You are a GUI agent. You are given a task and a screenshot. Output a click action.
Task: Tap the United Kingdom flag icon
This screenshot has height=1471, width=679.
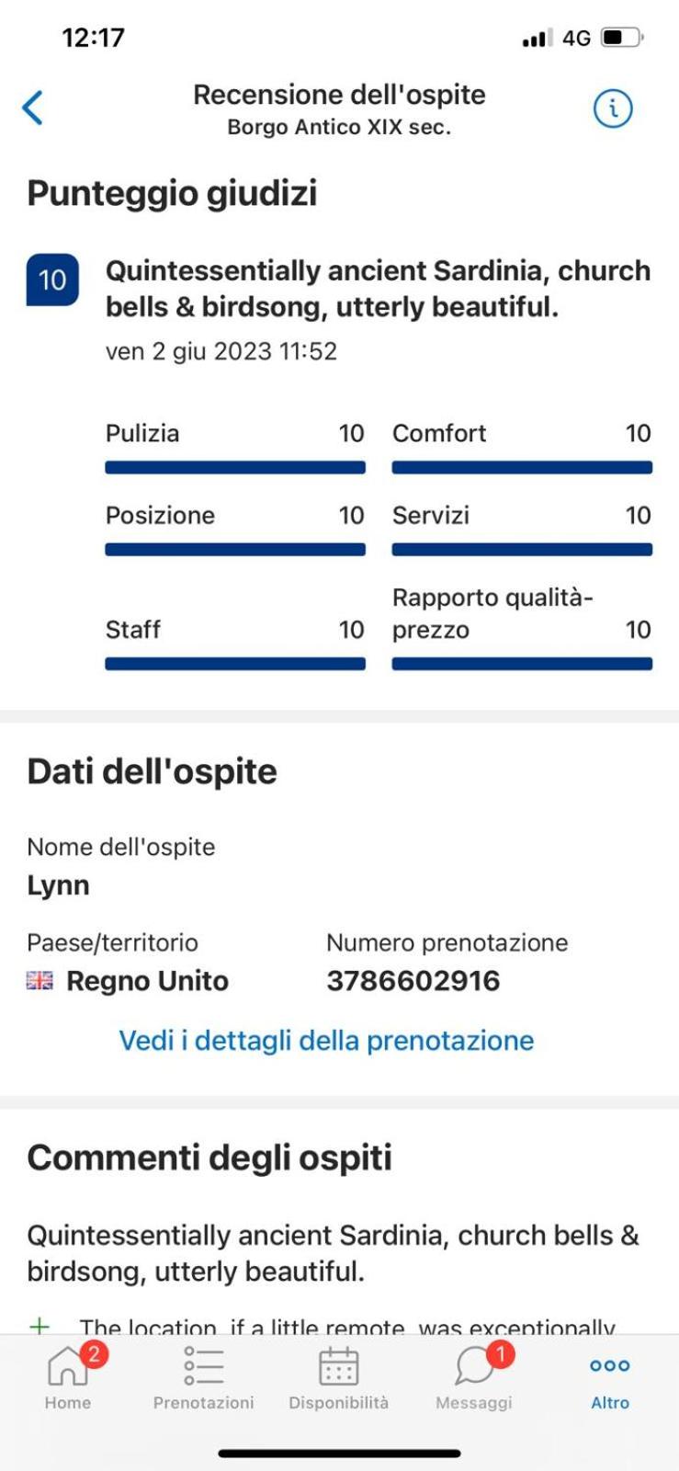(x=40, y=981)
